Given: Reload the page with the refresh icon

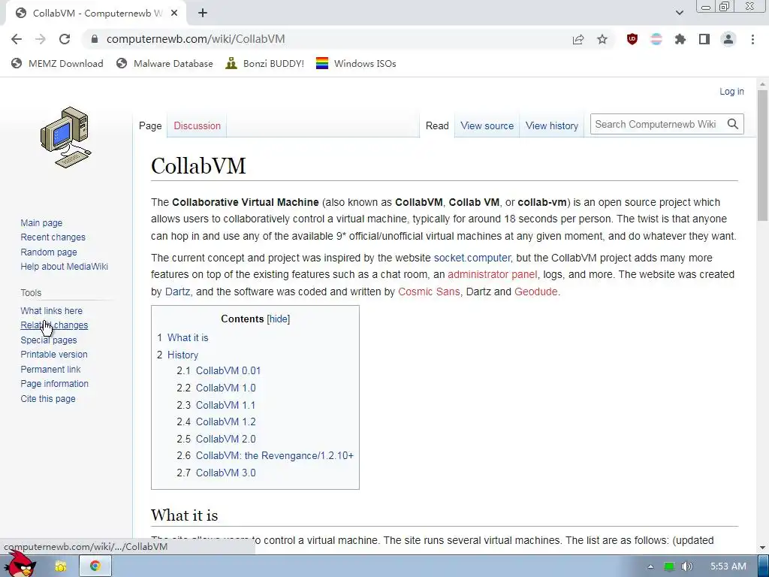Looking at the screenshot, I should point(65,39).
